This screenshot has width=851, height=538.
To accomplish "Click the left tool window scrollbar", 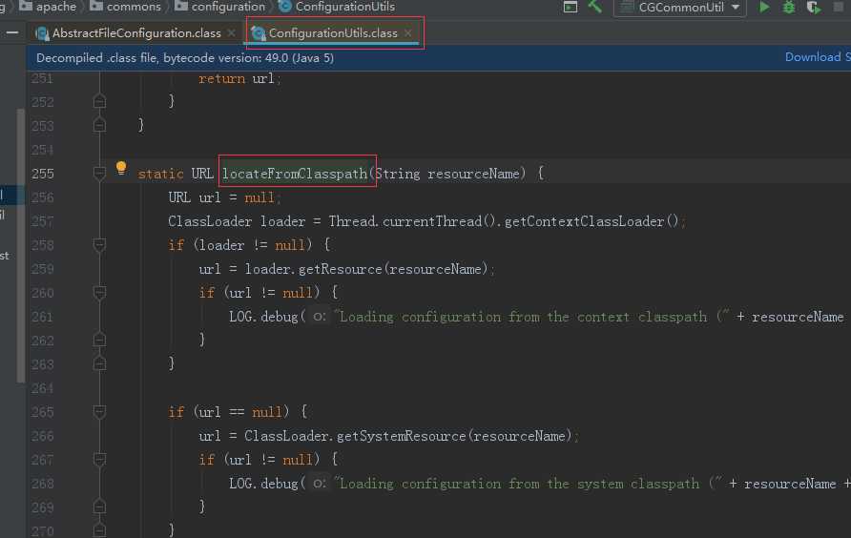I will (21, 245).
